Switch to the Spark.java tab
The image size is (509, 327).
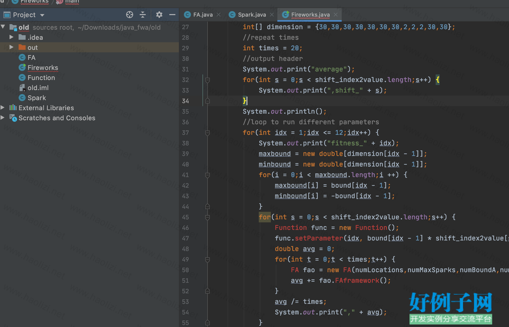pos(252,15)
